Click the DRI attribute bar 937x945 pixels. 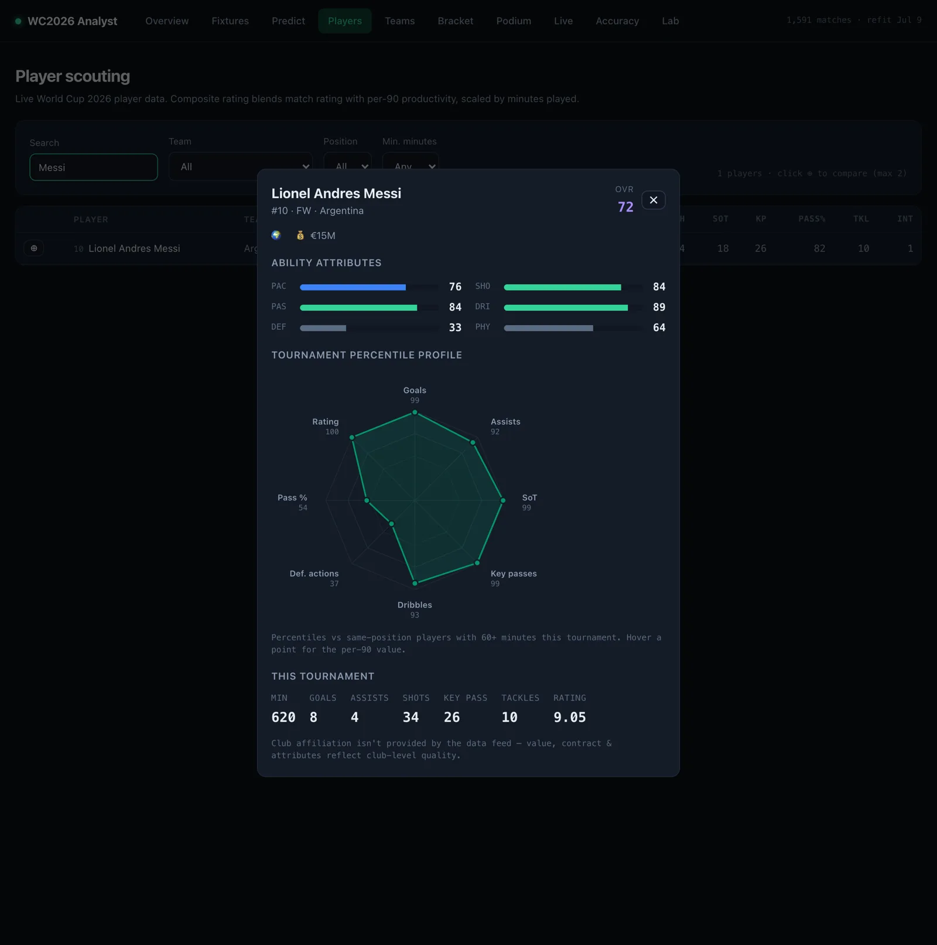coord(573,308)
